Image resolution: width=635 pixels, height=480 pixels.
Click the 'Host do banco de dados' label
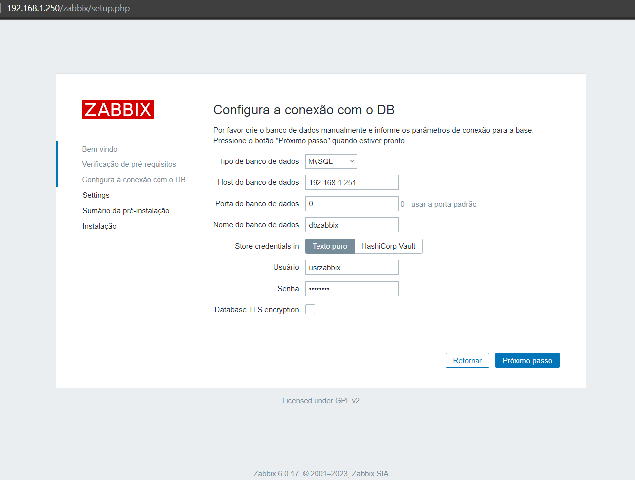258,182
